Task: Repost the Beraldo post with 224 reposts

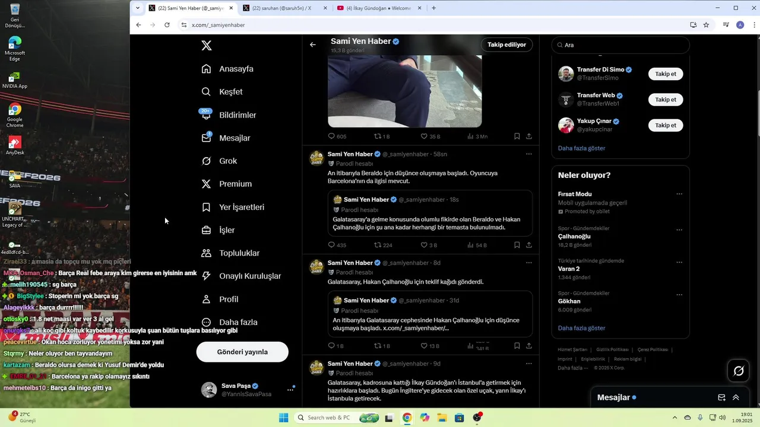Action: coord(383,245)
